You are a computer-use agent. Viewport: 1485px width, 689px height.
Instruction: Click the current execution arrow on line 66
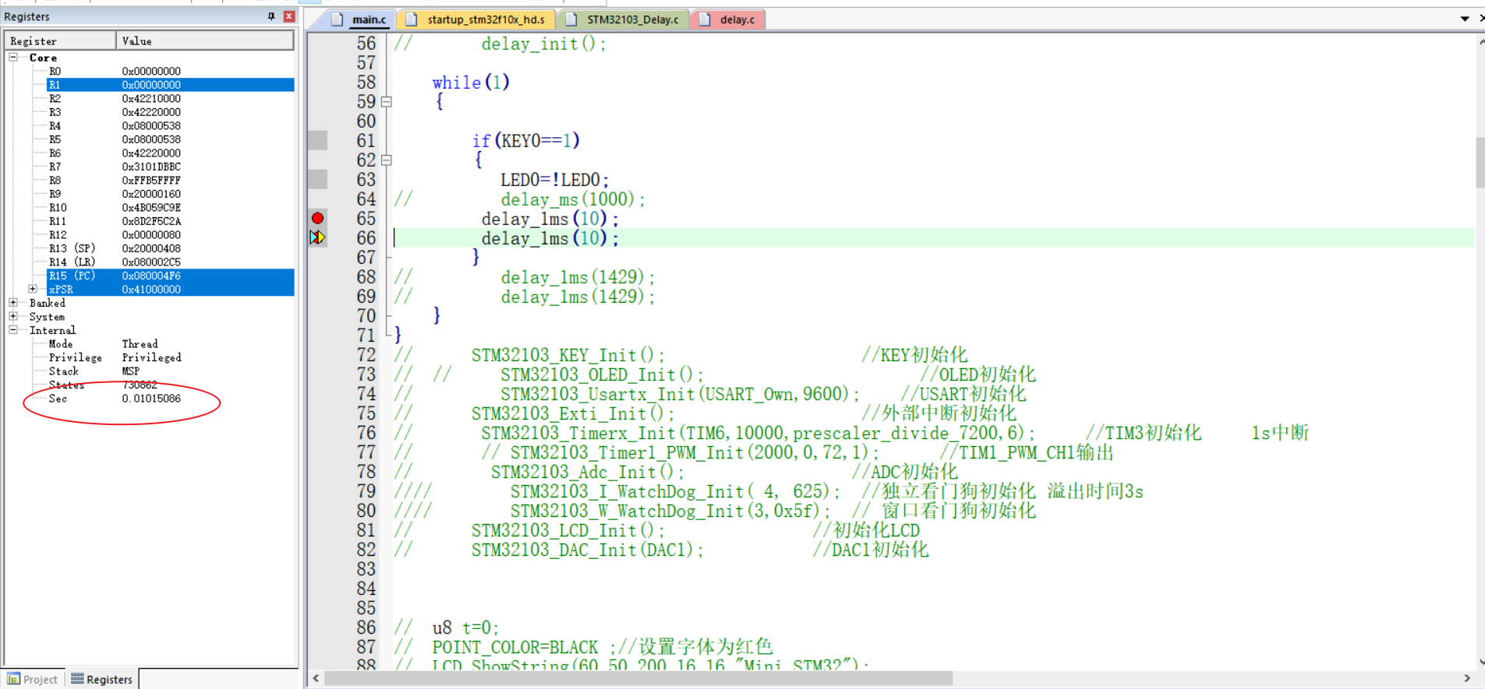tap(317, 237)
